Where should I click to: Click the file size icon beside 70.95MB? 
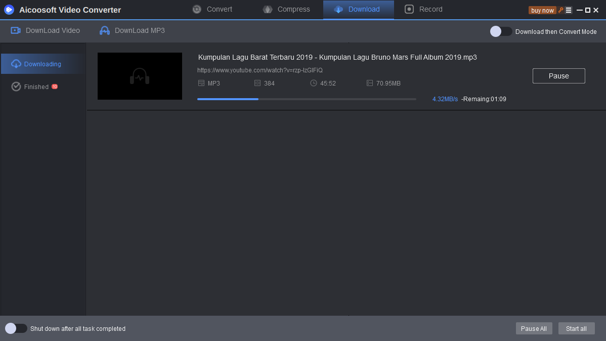point(369,83)
